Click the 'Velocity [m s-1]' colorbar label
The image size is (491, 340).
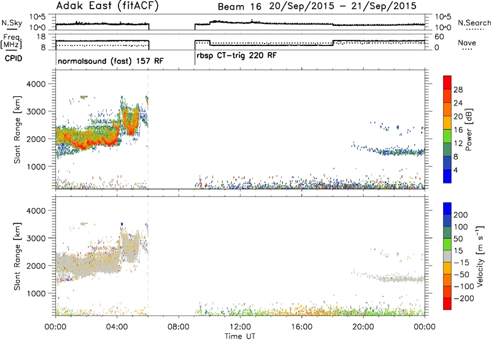[x=479, y=256]
